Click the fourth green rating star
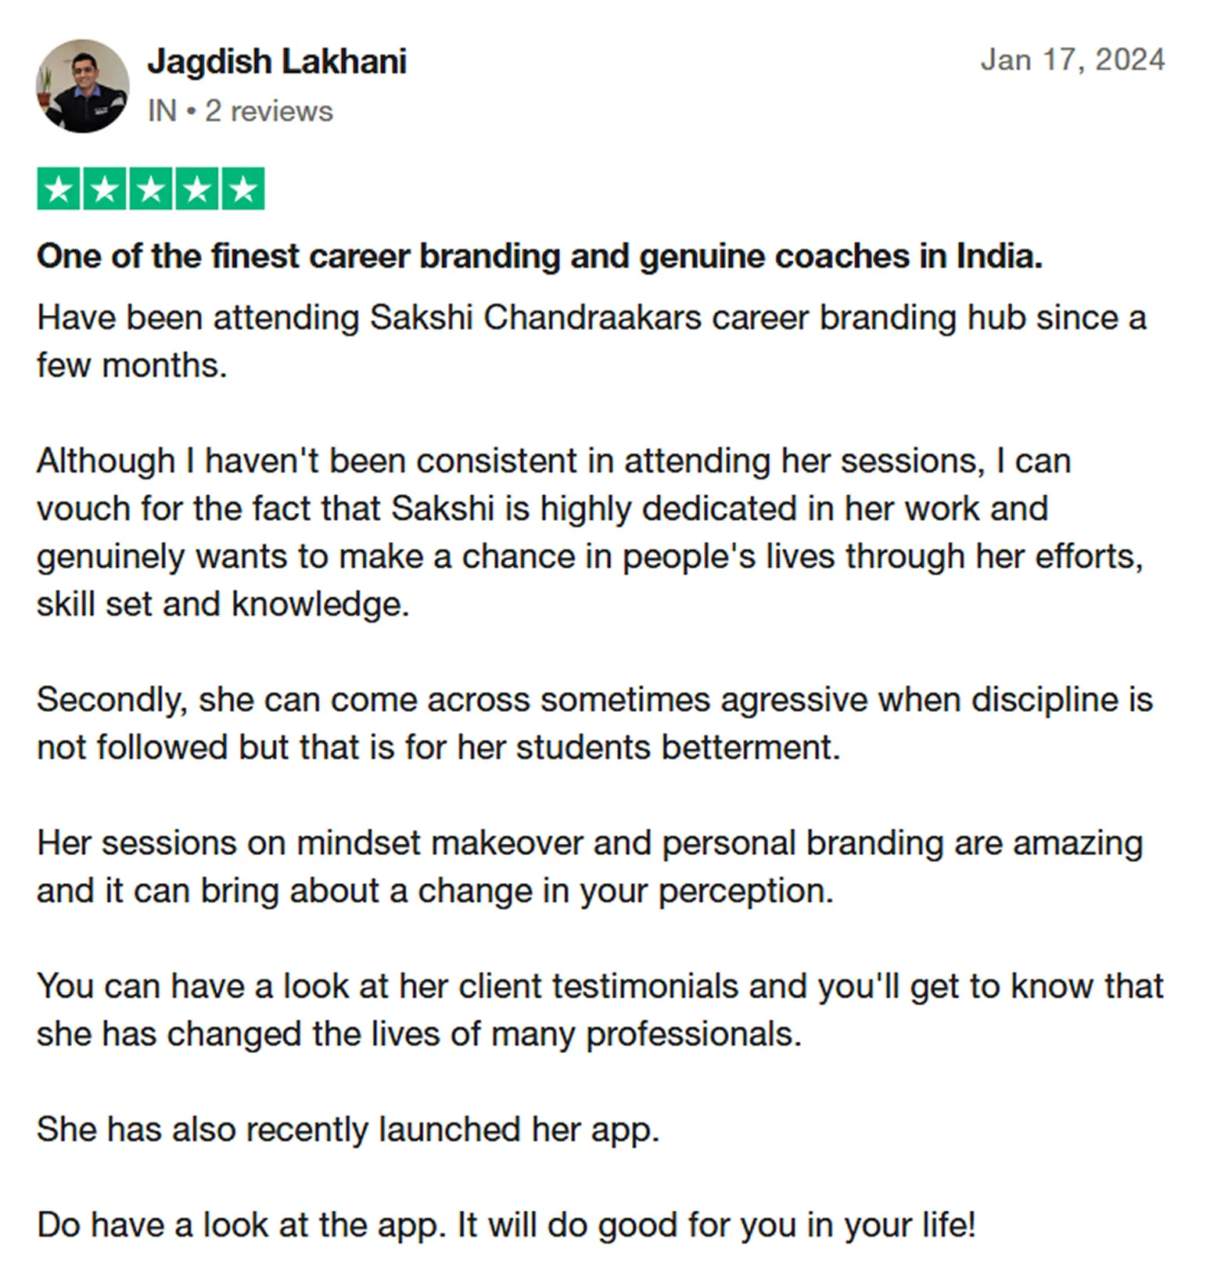 (197, 189)
